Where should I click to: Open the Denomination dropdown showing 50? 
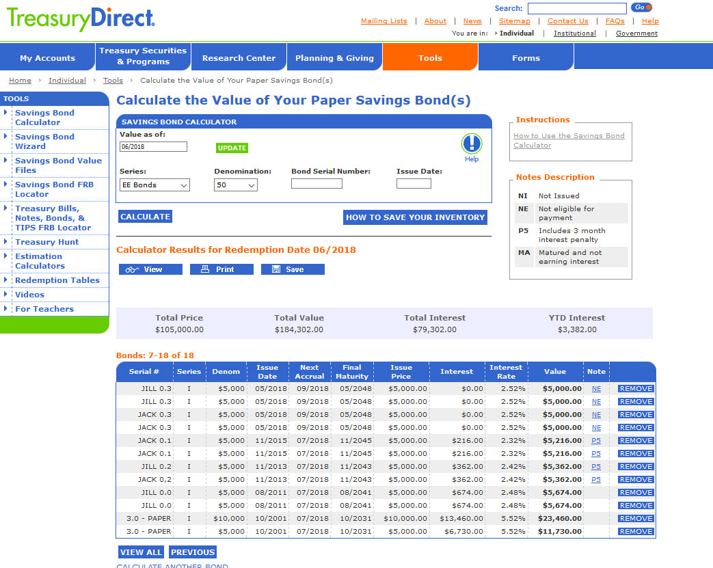point(235,185)
